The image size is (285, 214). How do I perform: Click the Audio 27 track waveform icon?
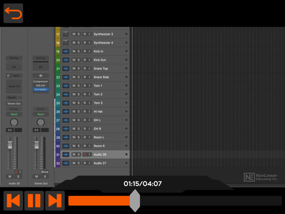coord(66,163)
